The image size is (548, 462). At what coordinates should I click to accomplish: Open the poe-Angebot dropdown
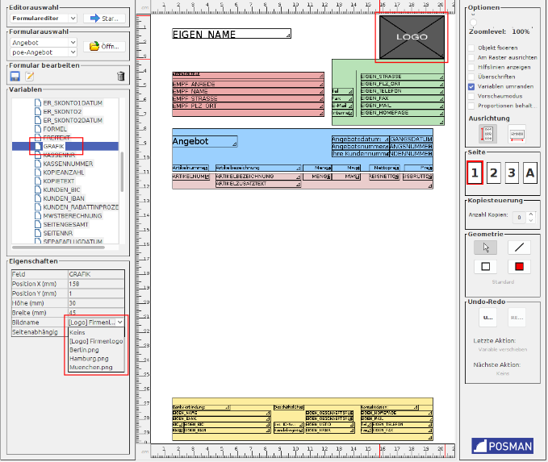43,52
